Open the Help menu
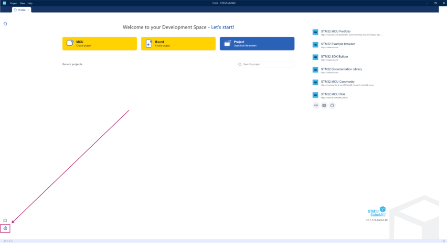Image resolution: width=447 pixels, height=243 pixels. [30, 3]
